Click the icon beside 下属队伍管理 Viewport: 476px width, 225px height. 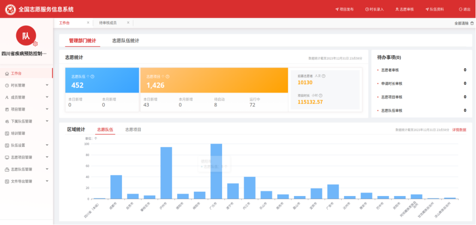click(x=7, y=121)
